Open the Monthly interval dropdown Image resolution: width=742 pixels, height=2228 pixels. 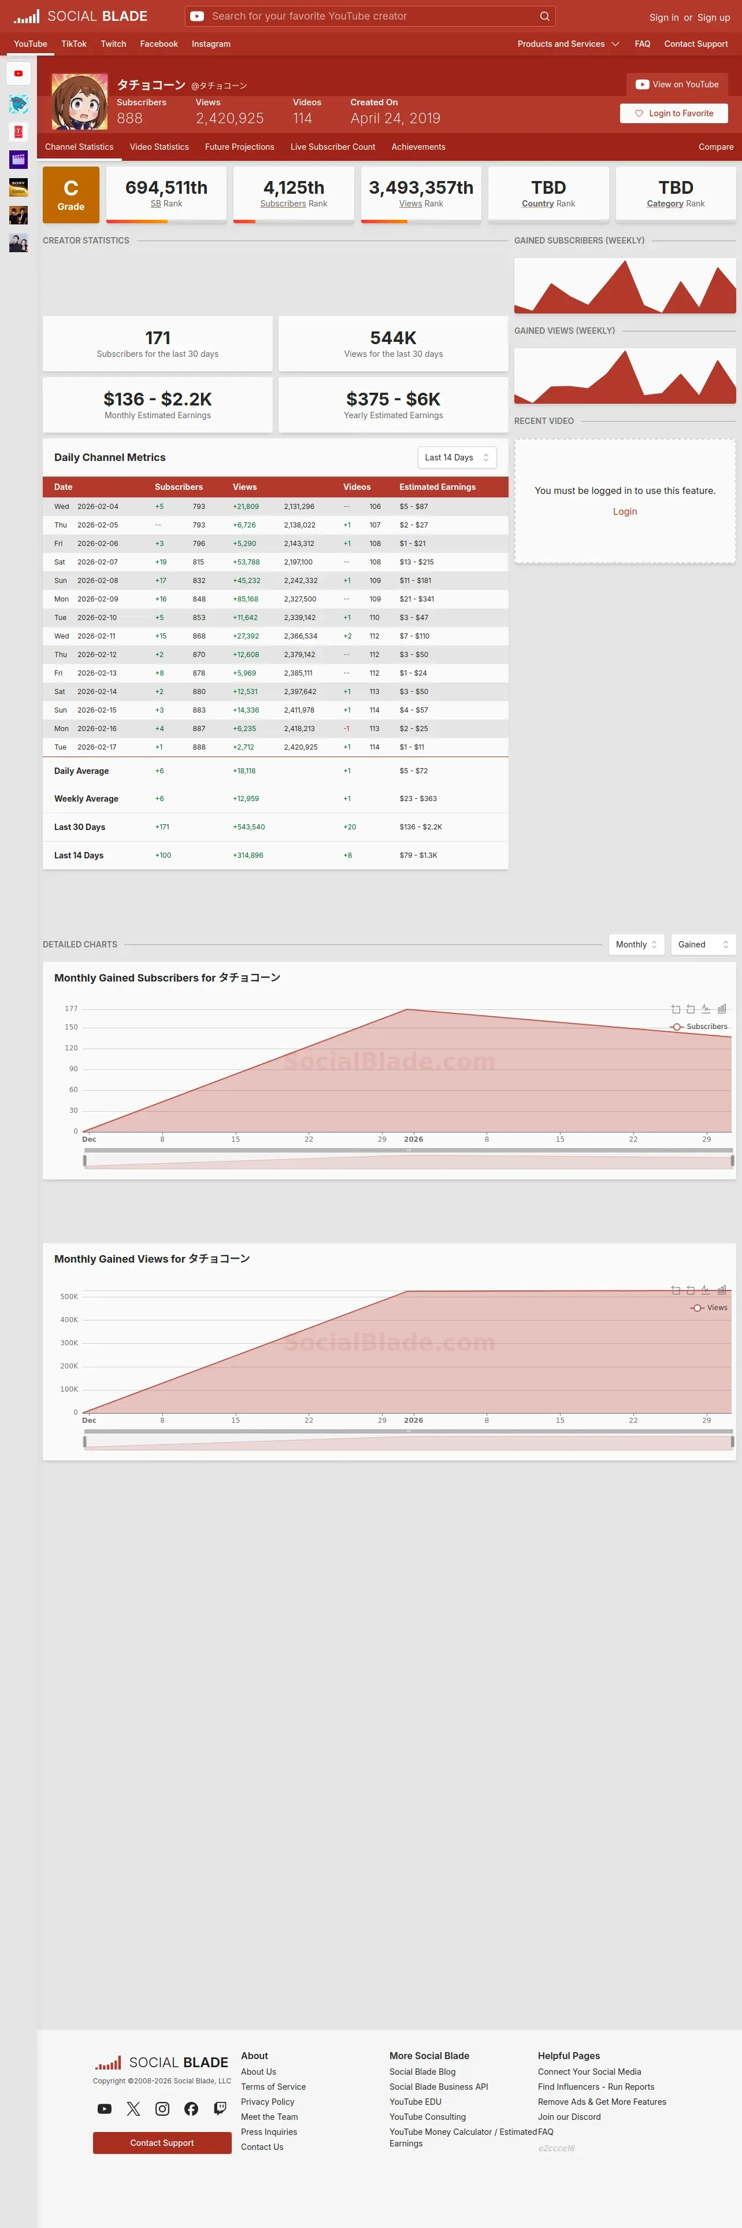pyautogui.click(x=637, y=945)
